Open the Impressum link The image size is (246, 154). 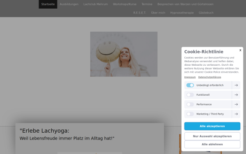(x=190, y=77)
